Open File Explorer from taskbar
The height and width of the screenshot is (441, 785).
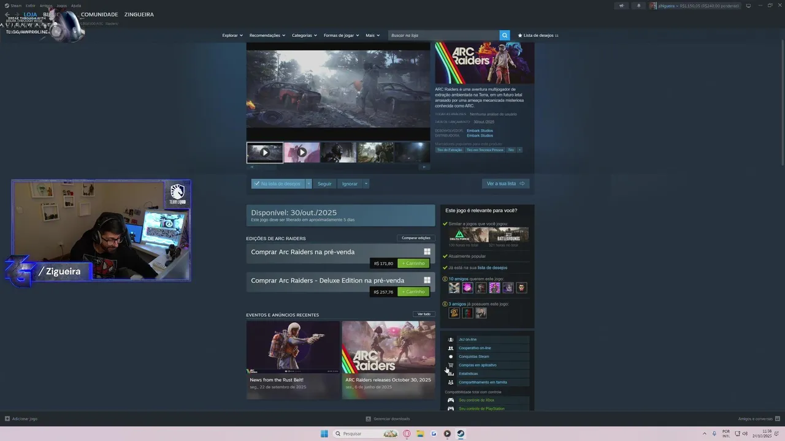pos(420,434)
